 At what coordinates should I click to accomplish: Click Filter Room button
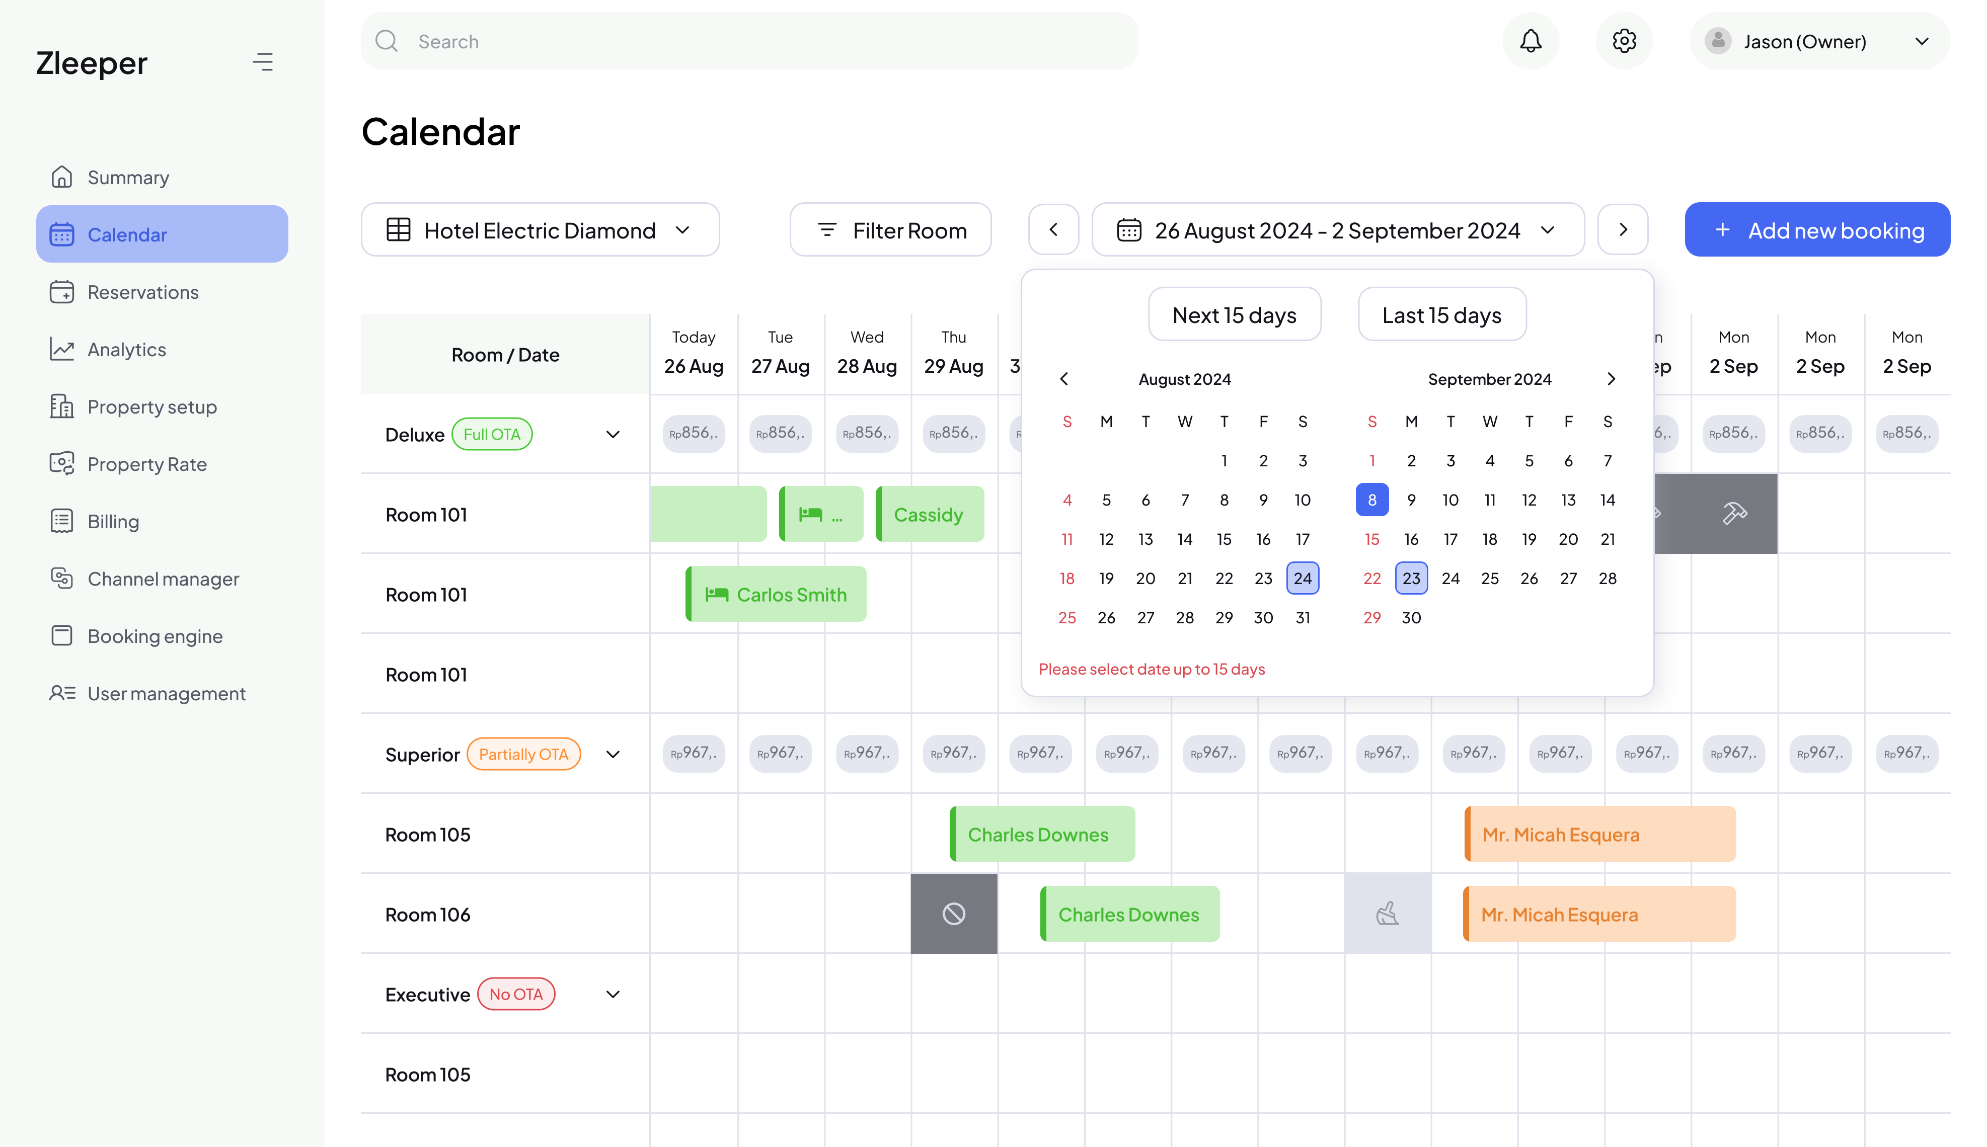point(890,230)
